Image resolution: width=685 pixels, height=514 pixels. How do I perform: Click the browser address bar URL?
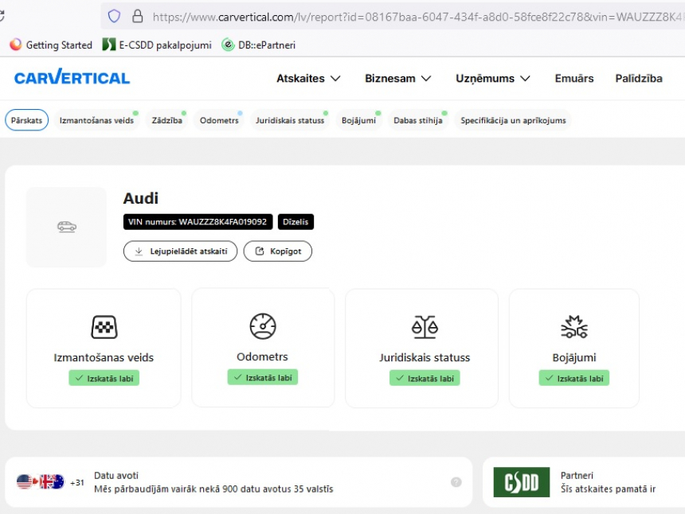[417, 17]
